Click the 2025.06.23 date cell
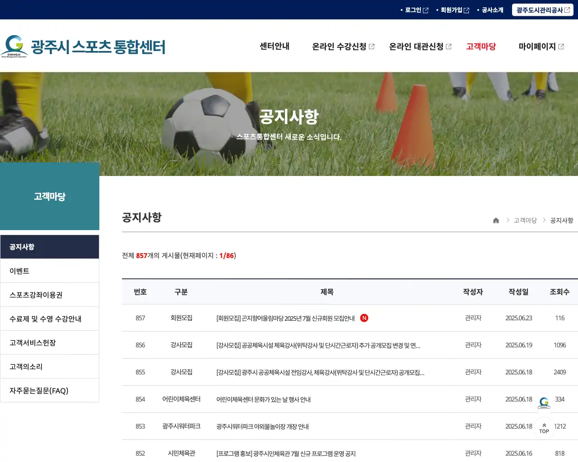The image size is (578, 462). pyautogui.click(x=519, y=318)
